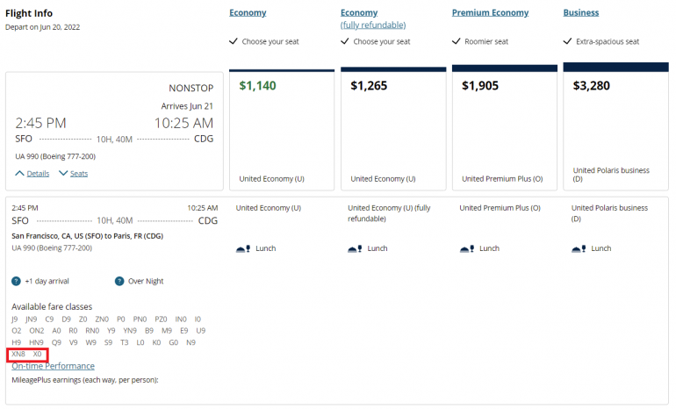Click the +1 day arrival help icon
This screenshot has height=409, width=676.
[17, 281]
